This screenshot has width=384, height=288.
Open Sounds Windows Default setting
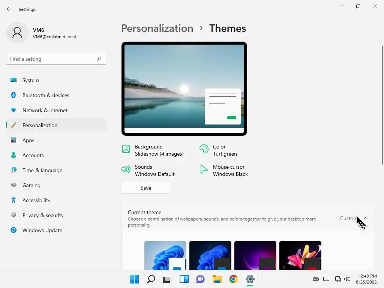pos(148,171)
